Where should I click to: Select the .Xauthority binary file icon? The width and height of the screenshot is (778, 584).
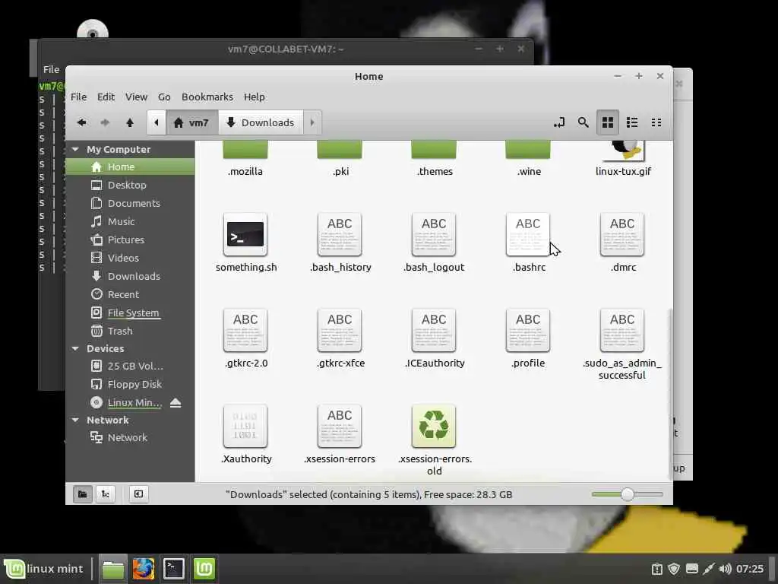click(245, 426)
